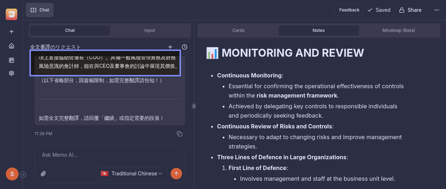Toggle the Chat panel button in header
The height and width of the screenshot is (189, 446).
click(x=40, y=10)
